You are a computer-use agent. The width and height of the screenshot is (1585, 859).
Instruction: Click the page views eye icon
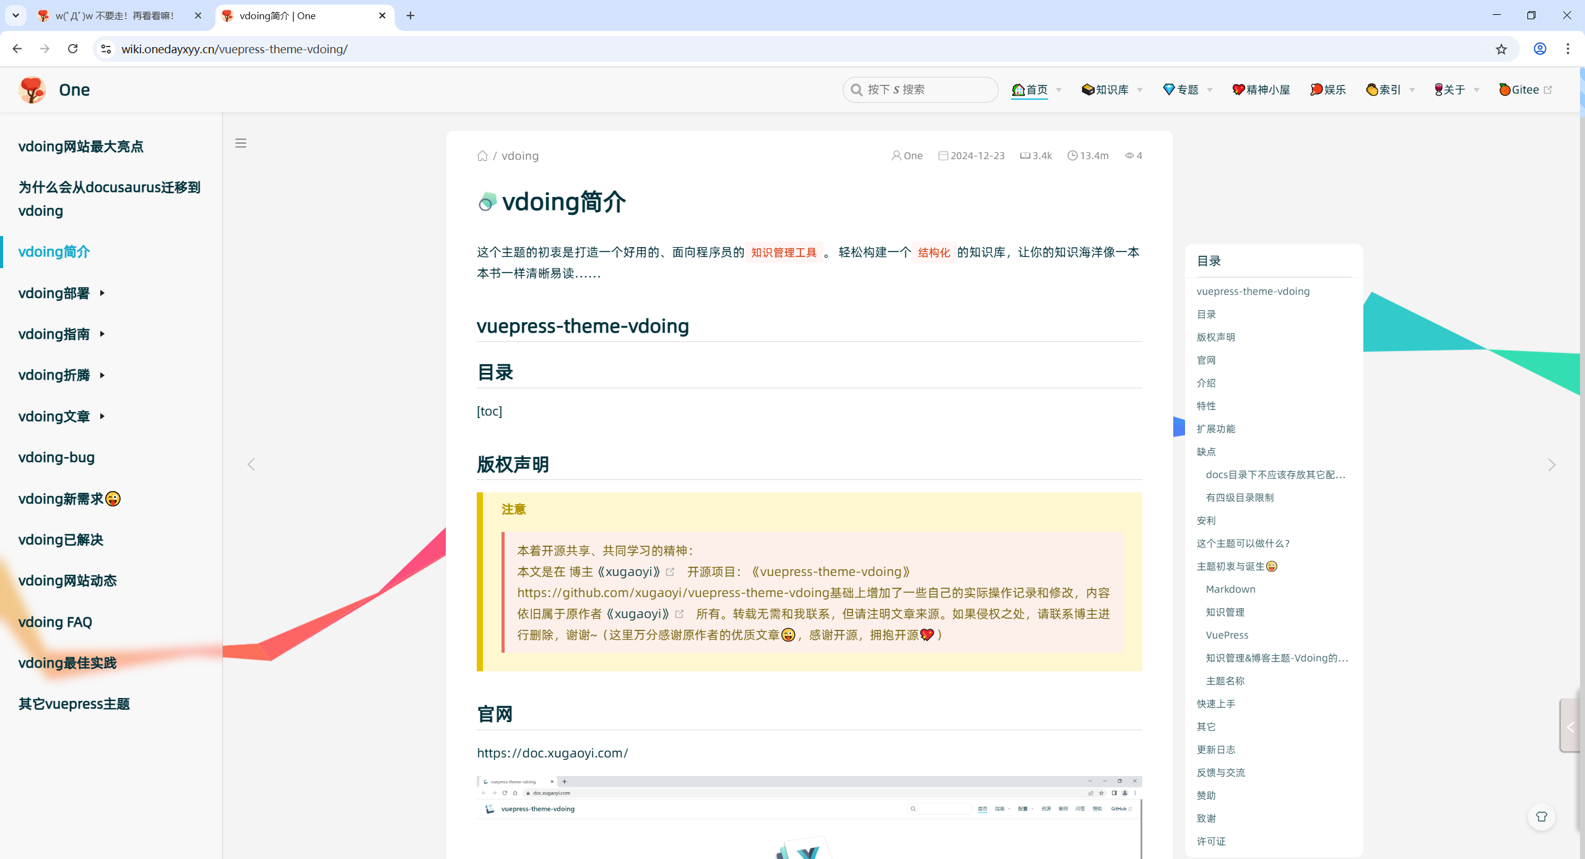click(x=1129, y=155)
